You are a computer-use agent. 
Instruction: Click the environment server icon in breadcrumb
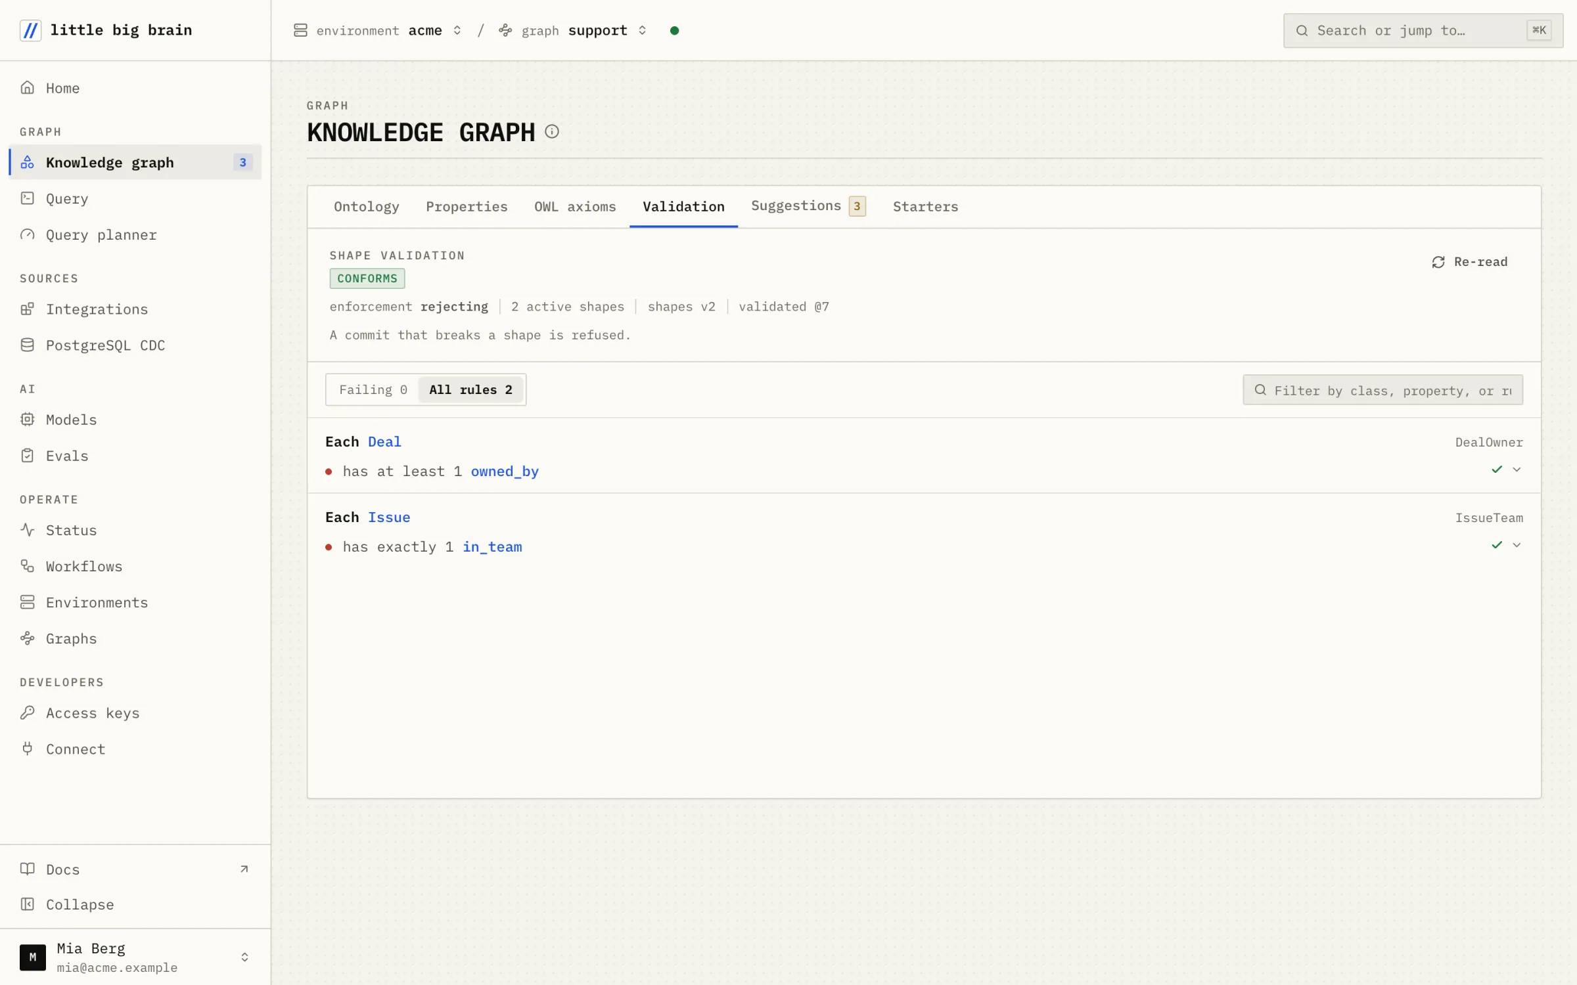coord(300,30)
